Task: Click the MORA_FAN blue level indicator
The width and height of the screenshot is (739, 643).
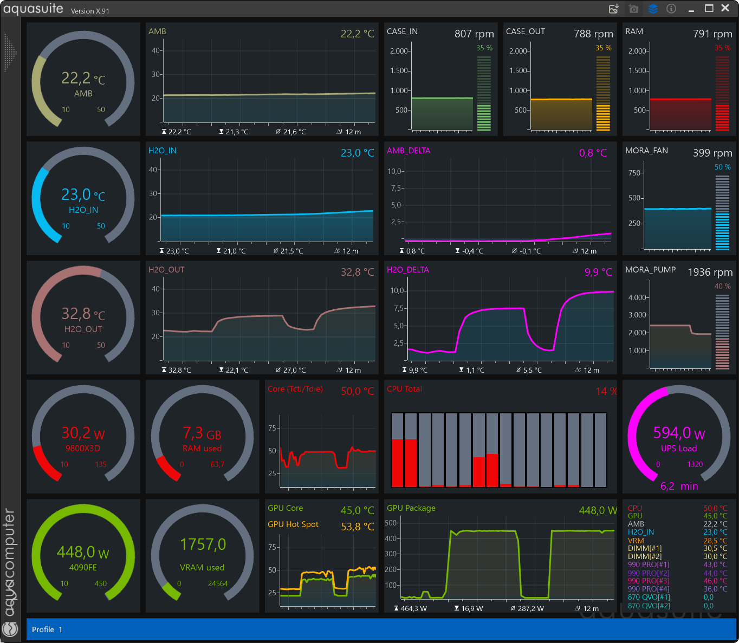Action: click(x=722, y=212)
